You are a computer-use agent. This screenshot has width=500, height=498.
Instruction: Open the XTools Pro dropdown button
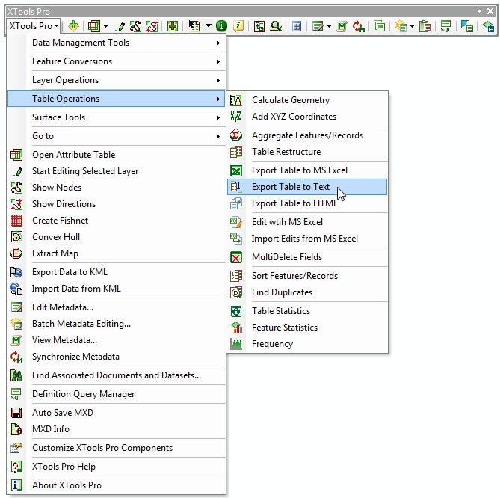click(34, 26)
